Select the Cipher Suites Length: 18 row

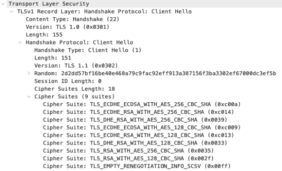74,89
